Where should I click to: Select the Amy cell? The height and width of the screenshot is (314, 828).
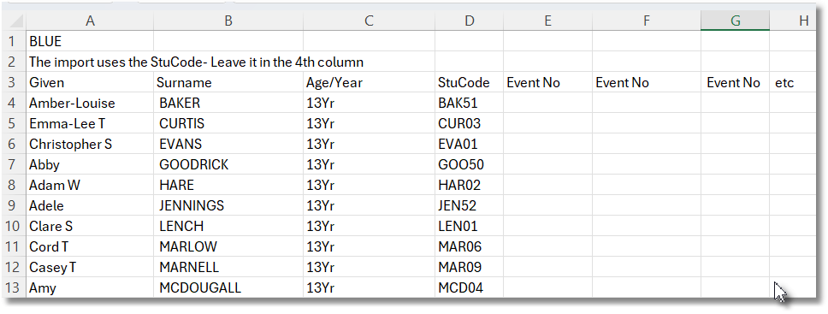(90, 287)
